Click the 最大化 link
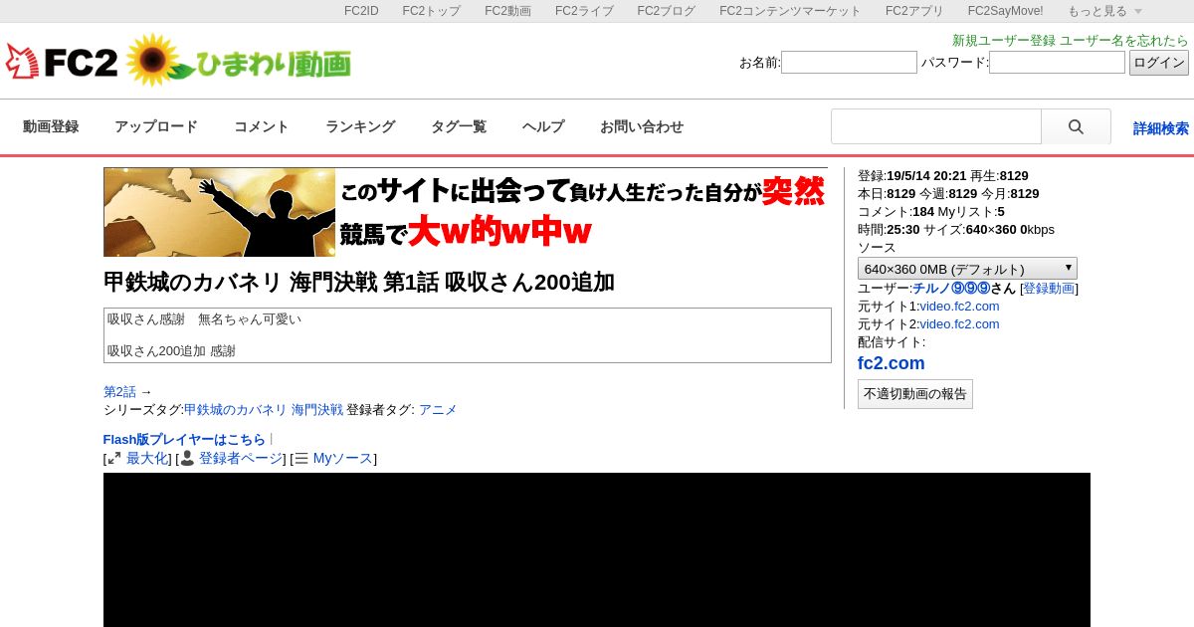This screenshot has width=1194, height=627. [147, 459]
